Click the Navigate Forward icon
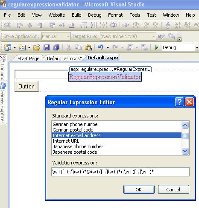This screenshot has height=208, width=199. (144, 47)
